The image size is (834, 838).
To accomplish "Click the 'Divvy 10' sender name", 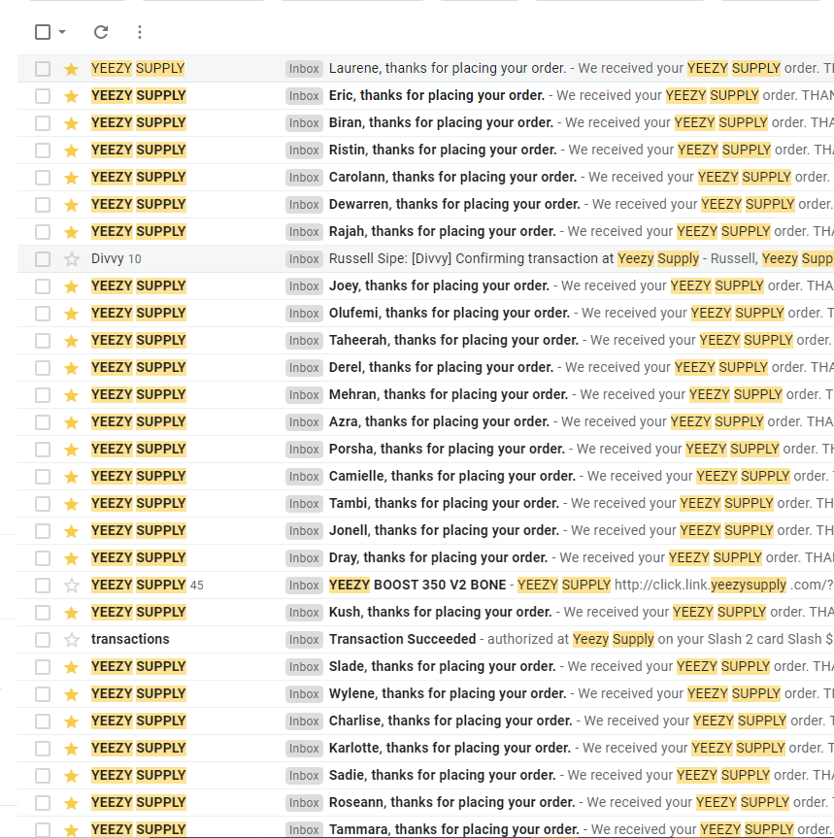I will click(116, 258).
